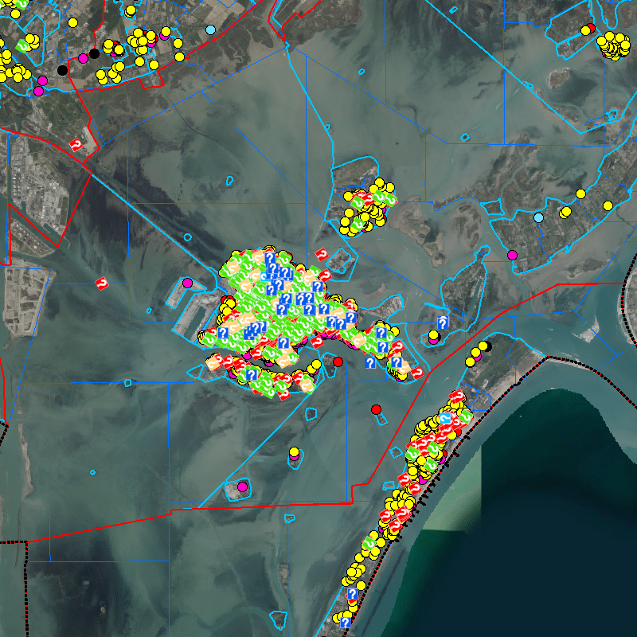637x637 pixels.
Task: Click red question-mark marker near mainland causeway
Action: (x=77, y=144)
